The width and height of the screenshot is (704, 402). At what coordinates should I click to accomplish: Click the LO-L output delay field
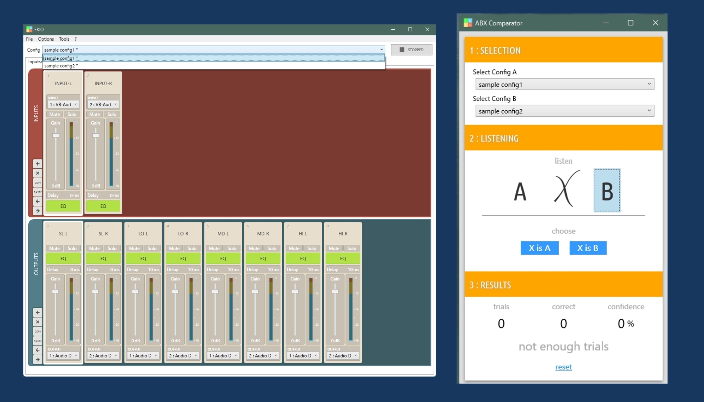143,269
